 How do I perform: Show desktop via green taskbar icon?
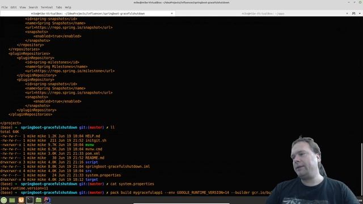(12, 200)
